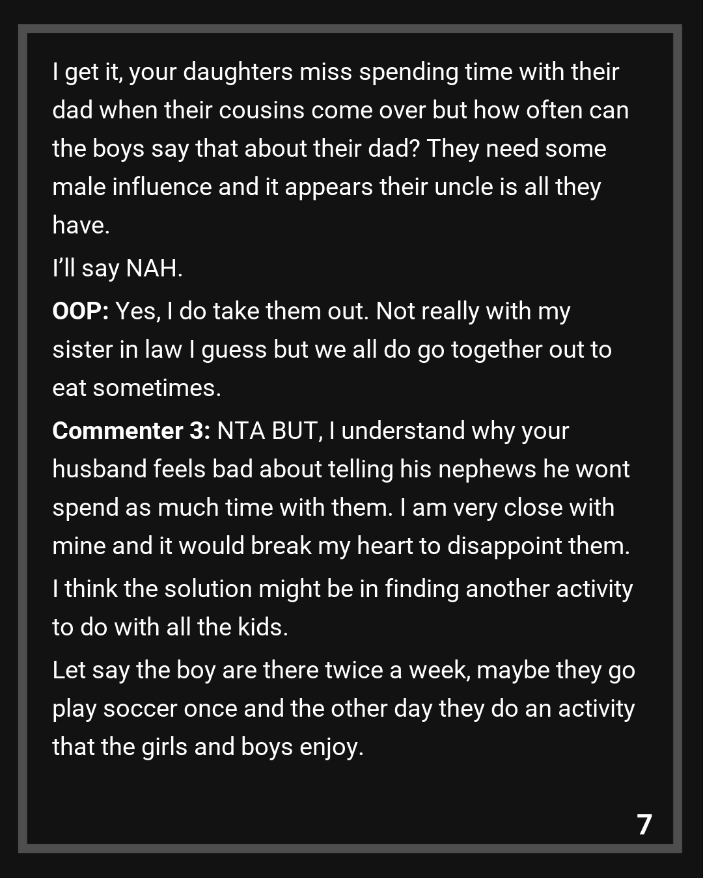Click the line starting "I think the solution might"
This screenshot has width=703, height=878.
[x=342, y=589]
